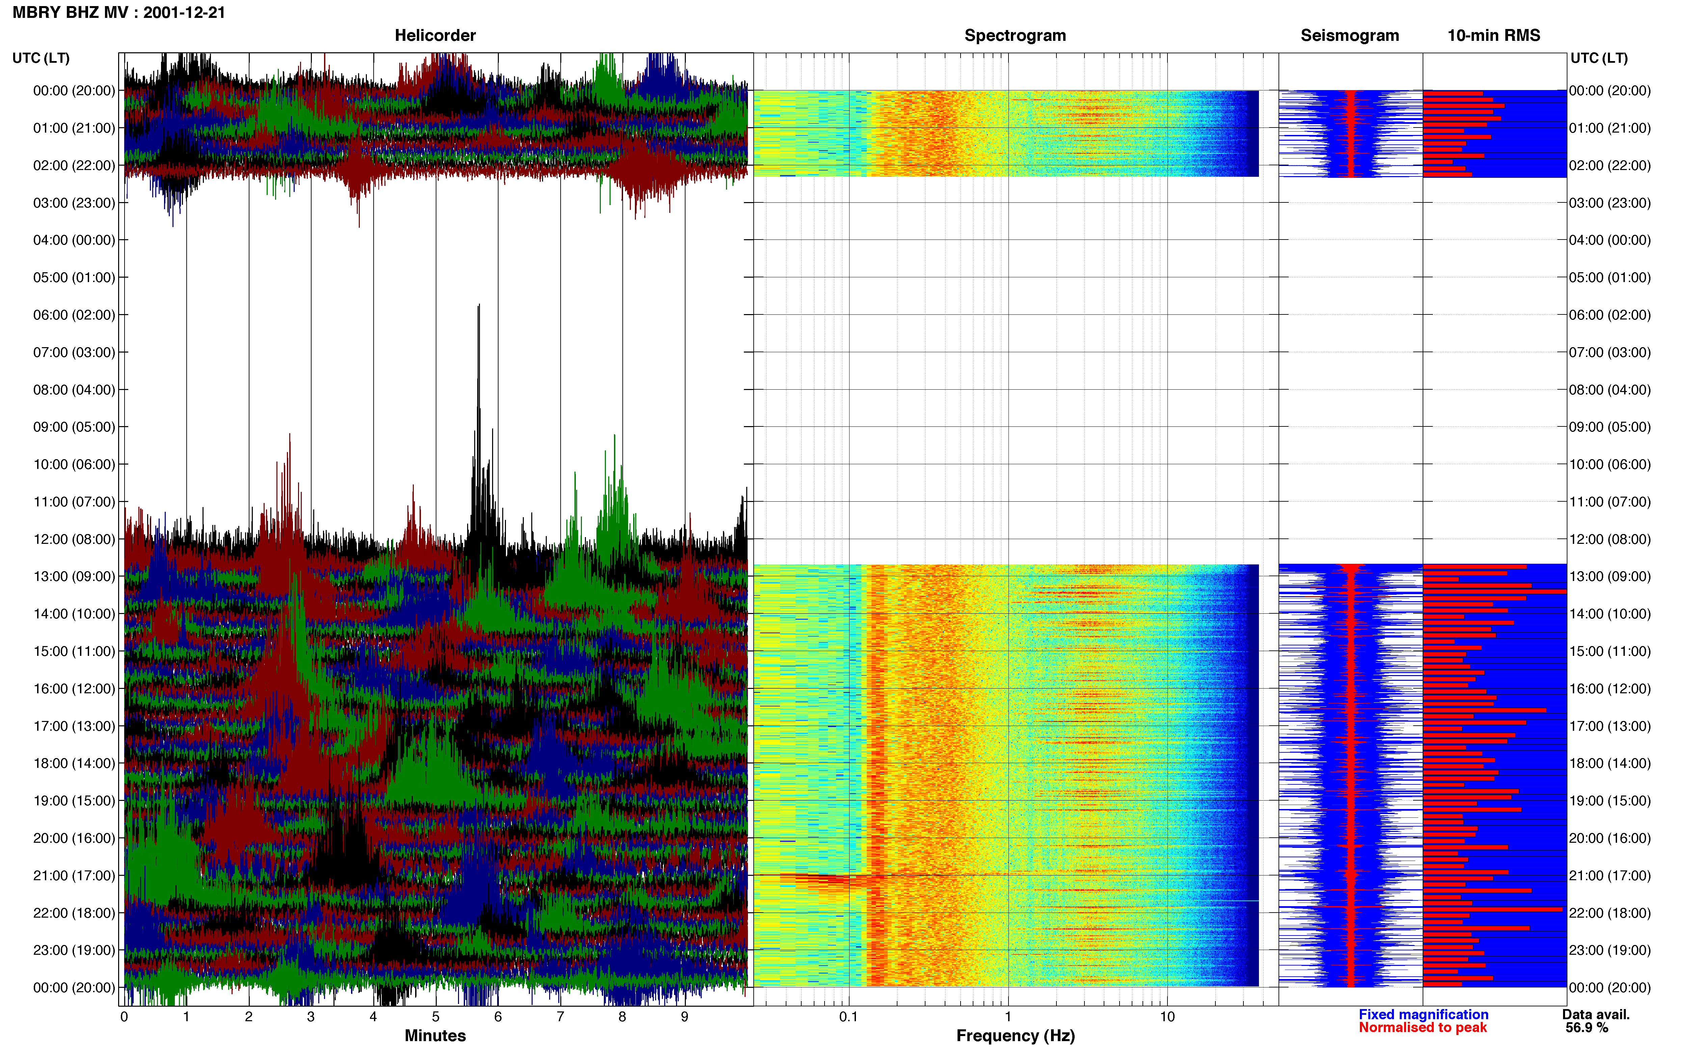1694x1059 pixels.
Task: Click the 'Seismogram' panel heading
Action: click(x=1349, y=36)
